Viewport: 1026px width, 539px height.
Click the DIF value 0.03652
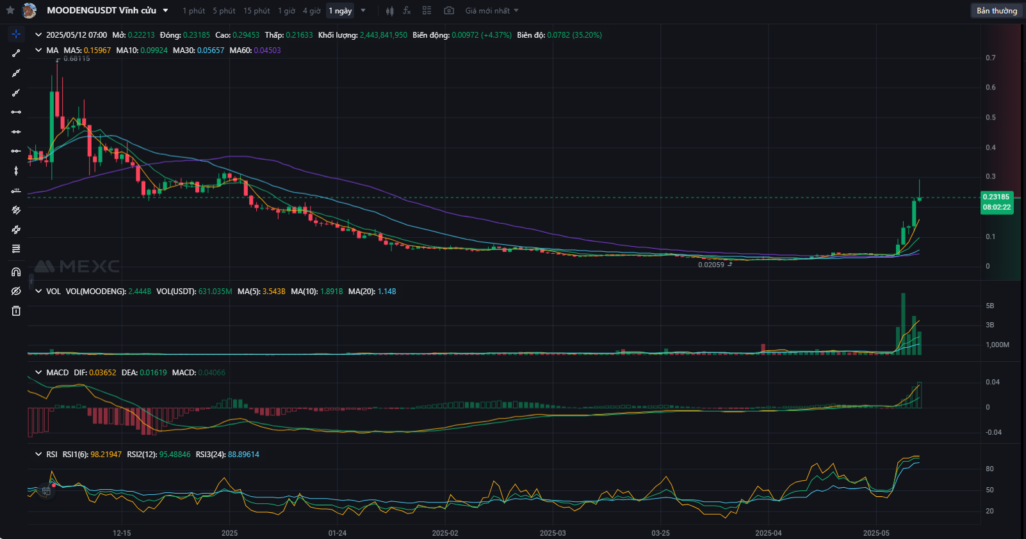pos(102,372)
